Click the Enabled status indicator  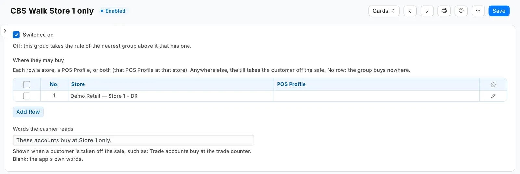[113, 11]
